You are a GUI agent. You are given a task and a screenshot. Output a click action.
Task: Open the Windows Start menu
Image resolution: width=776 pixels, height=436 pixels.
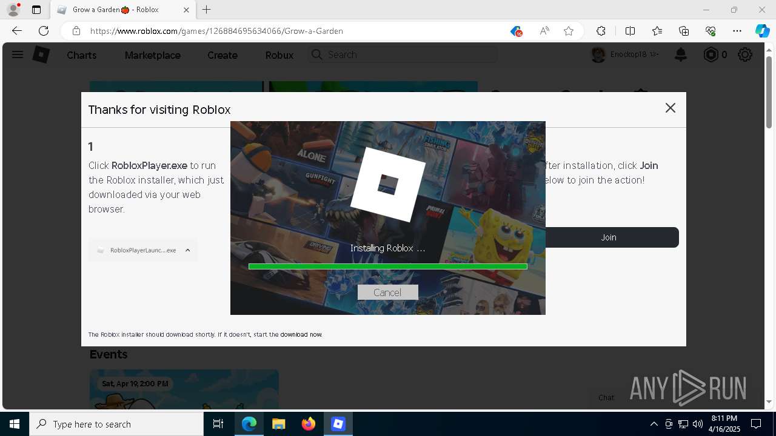pyautogui.click(x=15, y=424)
